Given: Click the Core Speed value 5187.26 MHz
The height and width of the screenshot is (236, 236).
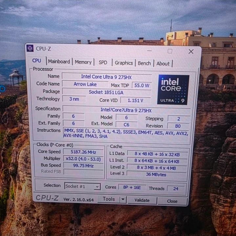Looking at the screenshot, I should click(x=83, y=152).
